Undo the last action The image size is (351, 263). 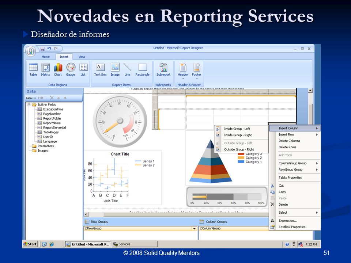[49, 49]
